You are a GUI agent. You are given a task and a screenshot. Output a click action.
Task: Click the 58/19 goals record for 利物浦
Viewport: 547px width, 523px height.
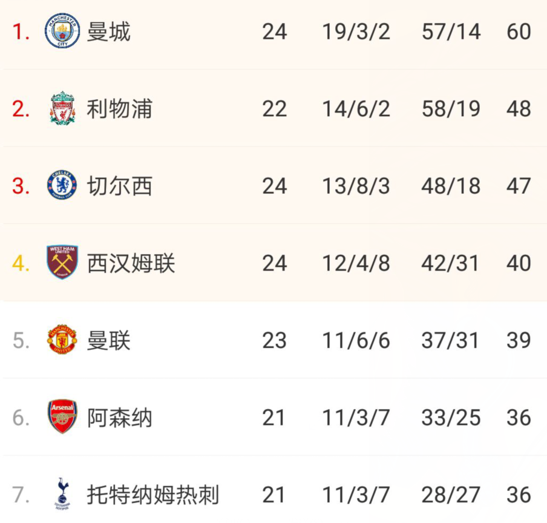pos(451,109)
